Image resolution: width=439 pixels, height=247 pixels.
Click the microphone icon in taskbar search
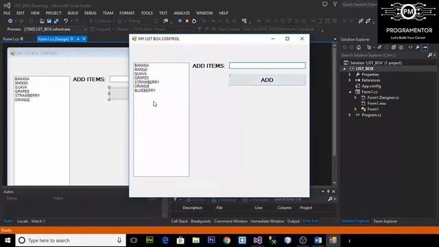pos(119,240)
